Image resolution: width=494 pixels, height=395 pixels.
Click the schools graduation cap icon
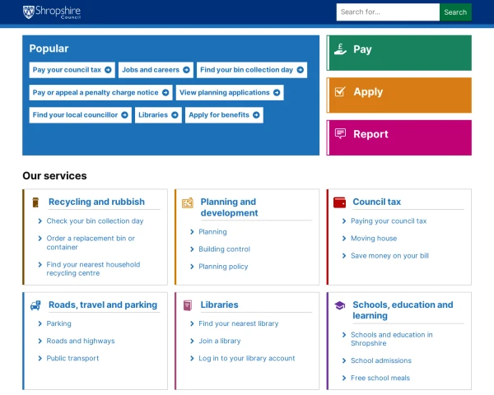click(x=339, y=305)
